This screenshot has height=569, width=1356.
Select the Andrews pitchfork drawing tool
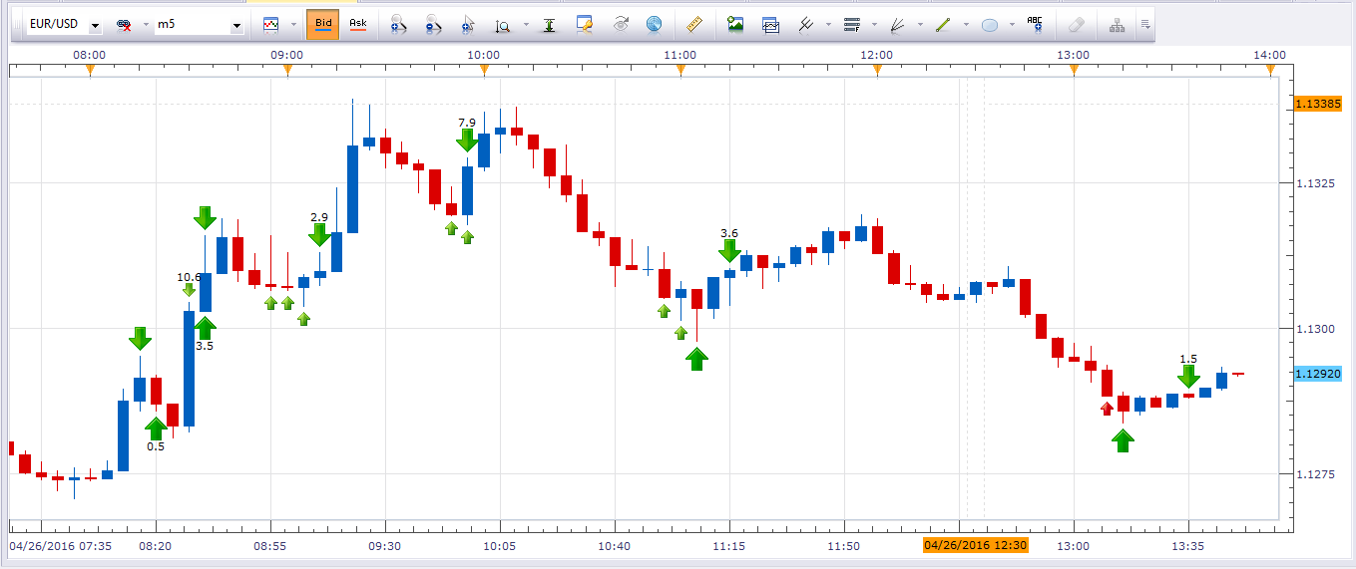[x=806, y=24]
